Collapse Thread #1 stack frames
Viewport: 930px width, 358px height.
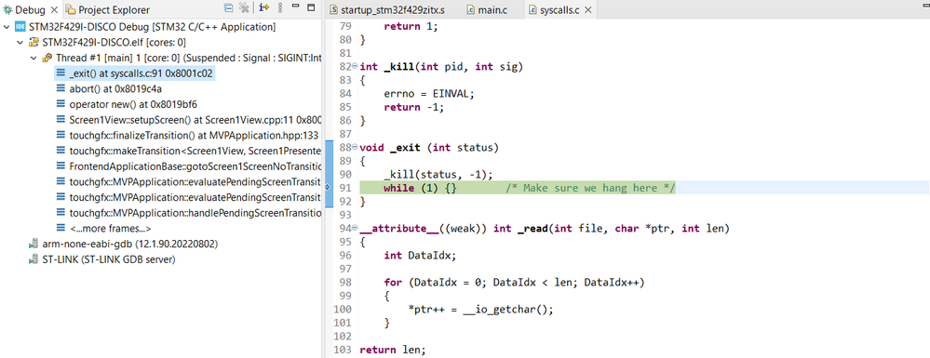coord(34,58)
